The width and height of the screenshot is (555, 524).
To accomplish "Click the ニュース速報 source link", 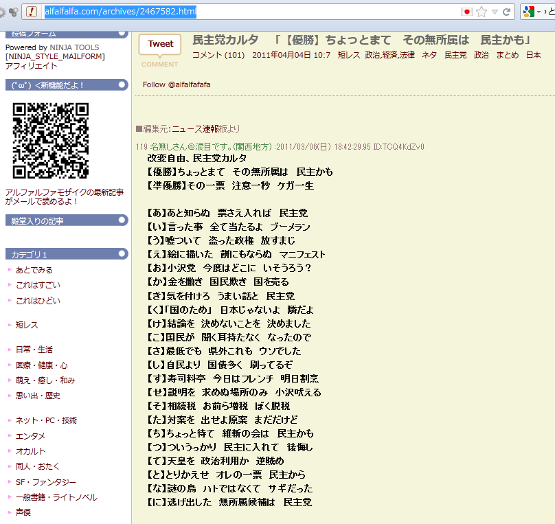I will (195, 128).
